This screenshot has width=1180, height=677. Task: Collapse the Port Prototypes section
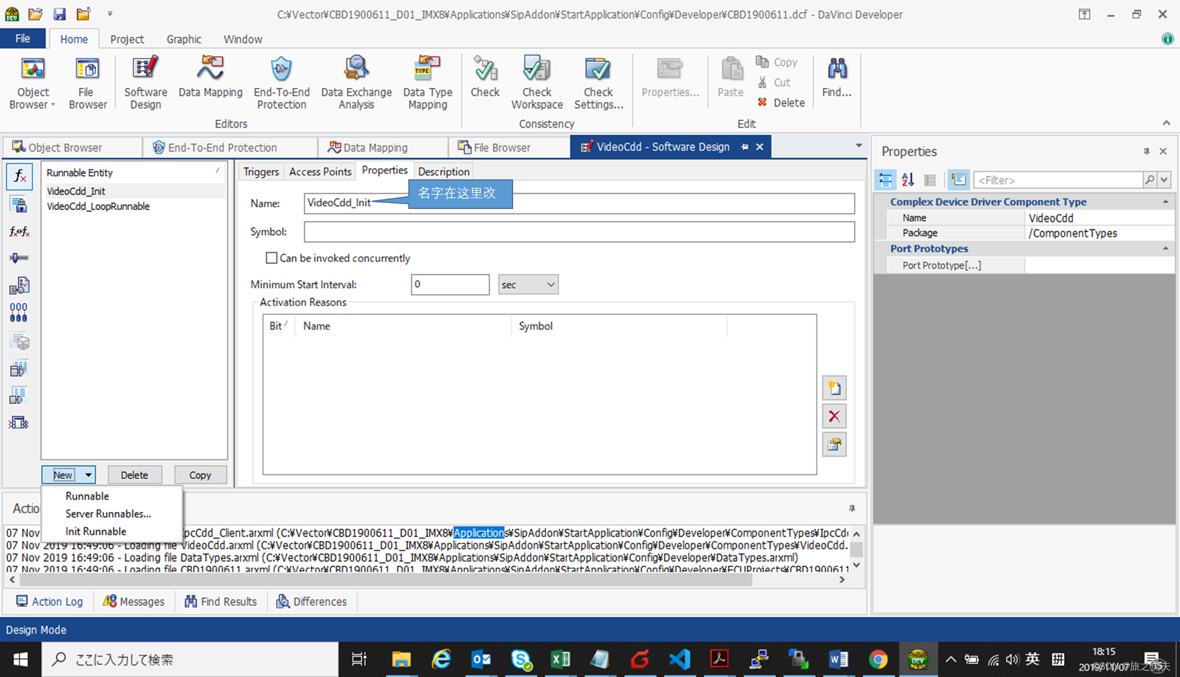tap(1165, 248)
